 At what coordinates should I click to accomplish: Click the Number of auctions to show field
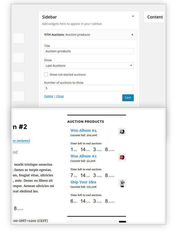point(89,88)
